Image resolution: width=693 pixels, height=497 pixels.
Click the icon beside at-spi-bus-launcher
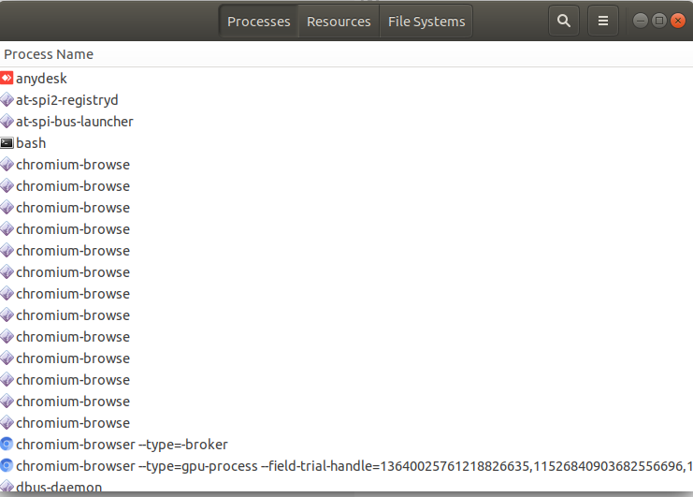[x=7, y=122]
